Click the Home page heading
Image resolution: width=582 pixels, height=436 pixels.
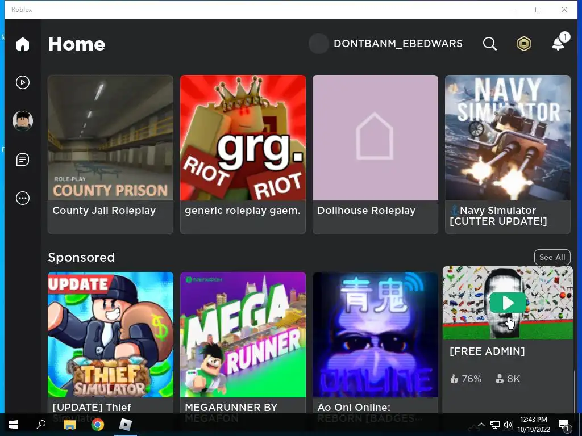tap(77, 44)
